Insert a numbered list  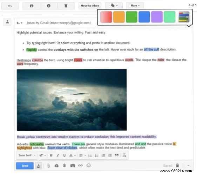pyautogui.click(x=90, y=155)
